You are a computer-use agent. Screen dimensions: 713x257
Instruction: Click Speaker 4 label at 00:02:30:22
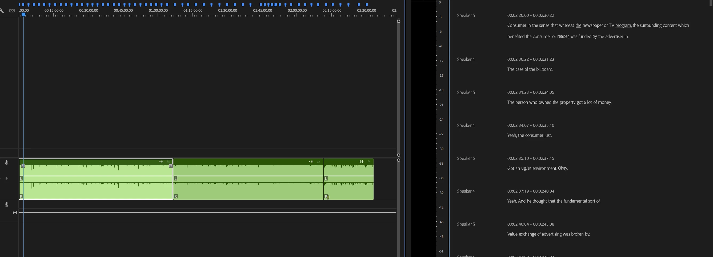pyautogui.click(x=466, y=59)
